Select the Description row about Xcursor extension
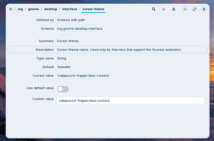 coord(119,50)
